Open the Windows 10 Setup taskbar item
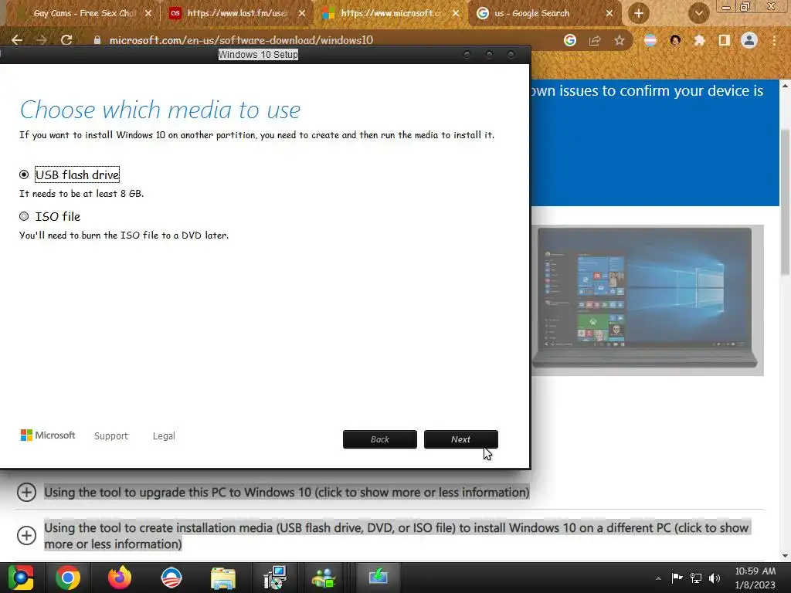Viewport: 791px width, 593px height. tap(379, 577)
